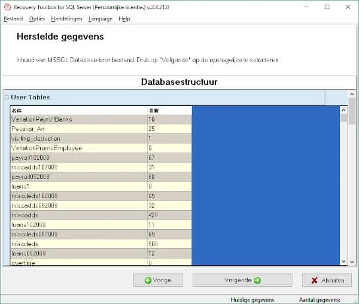Click the green back arrow icon on Vorige

tap(148, 280)
